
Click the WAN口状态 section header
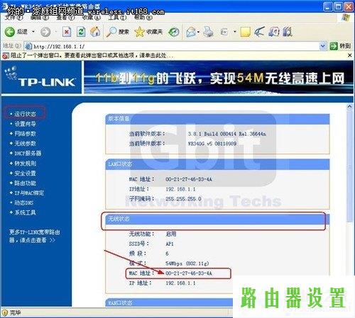coord(170,302)
